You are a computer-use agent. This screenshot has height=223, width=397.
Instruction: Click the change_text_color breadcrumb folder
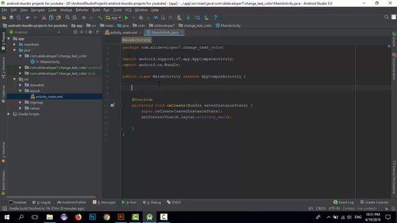tap(195, 25)
